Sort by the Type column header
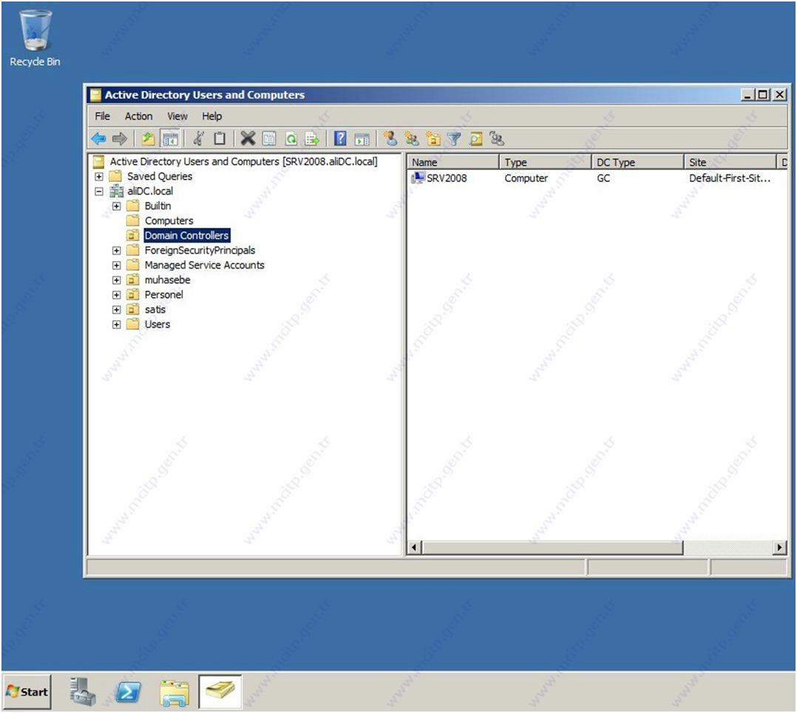Viewport: 797px width, 713px height. click(x=546, y=162)
